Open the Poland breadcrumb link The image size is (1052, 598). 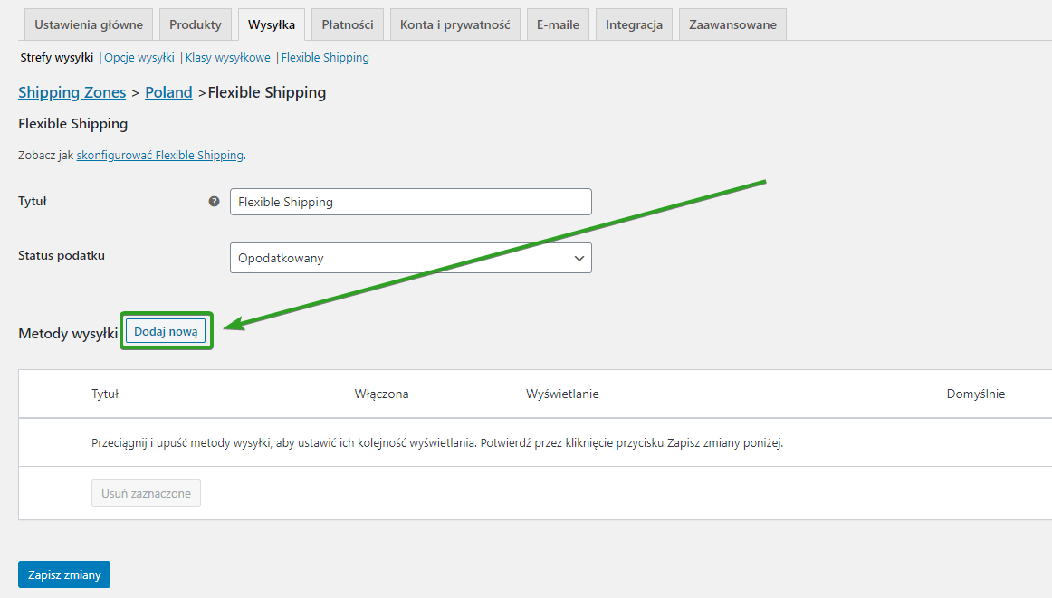(168, 92)
